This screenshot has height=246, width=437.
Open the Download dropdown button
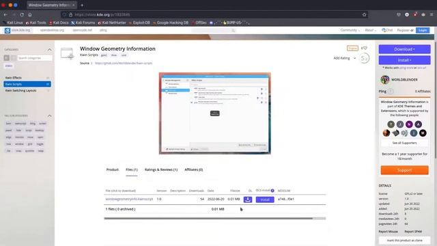click(404, 49)
